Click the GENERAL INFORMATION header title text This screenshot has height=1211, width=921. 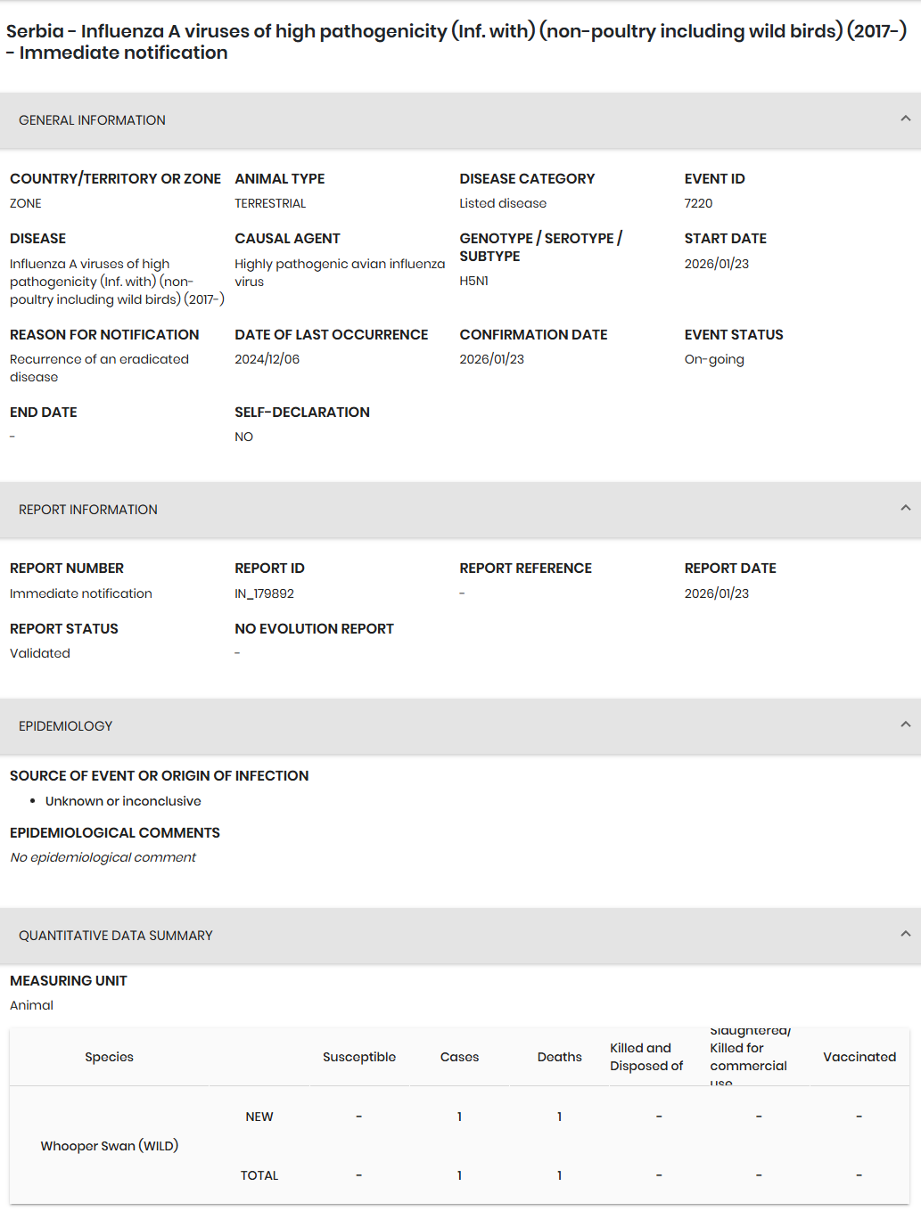tap(92, 120)
